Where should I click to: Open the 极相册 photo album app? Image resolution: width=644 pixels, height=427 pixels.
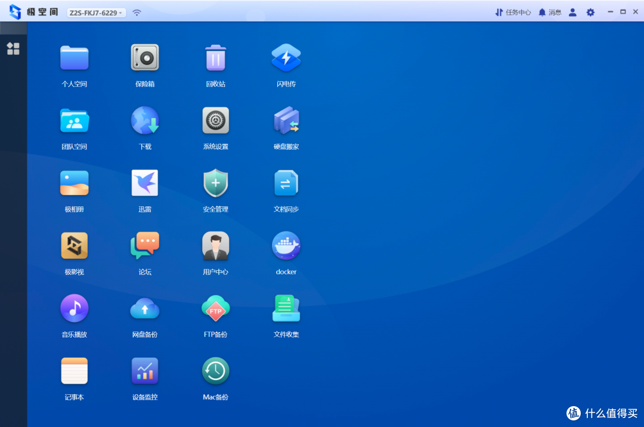point(75,183)
